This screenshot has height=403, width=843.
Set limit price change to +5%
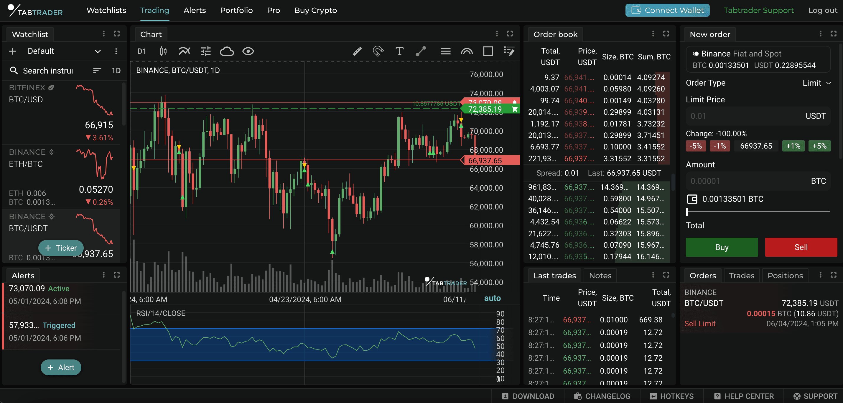[x=819, y=146]
